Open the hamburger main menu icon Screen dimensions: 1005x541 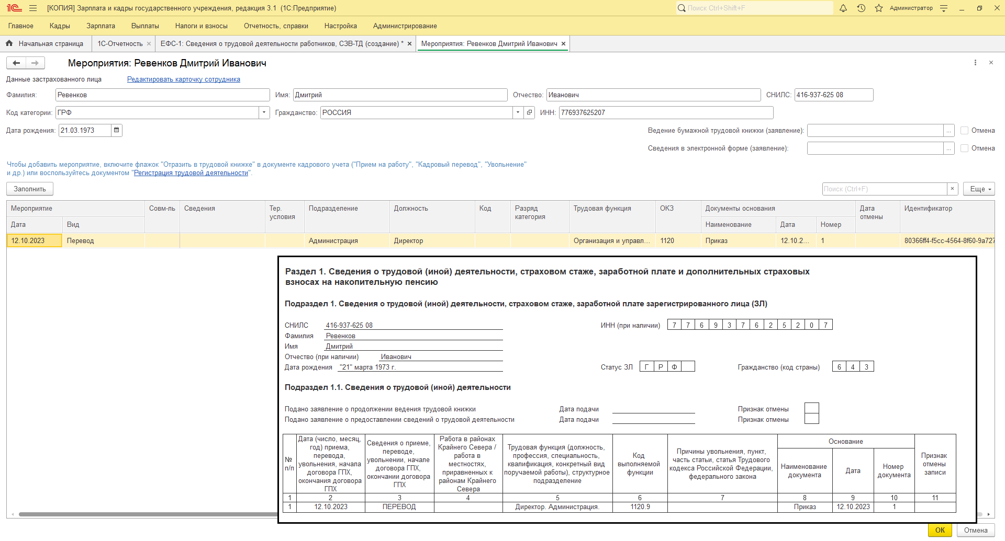click(x=33, y=8)
